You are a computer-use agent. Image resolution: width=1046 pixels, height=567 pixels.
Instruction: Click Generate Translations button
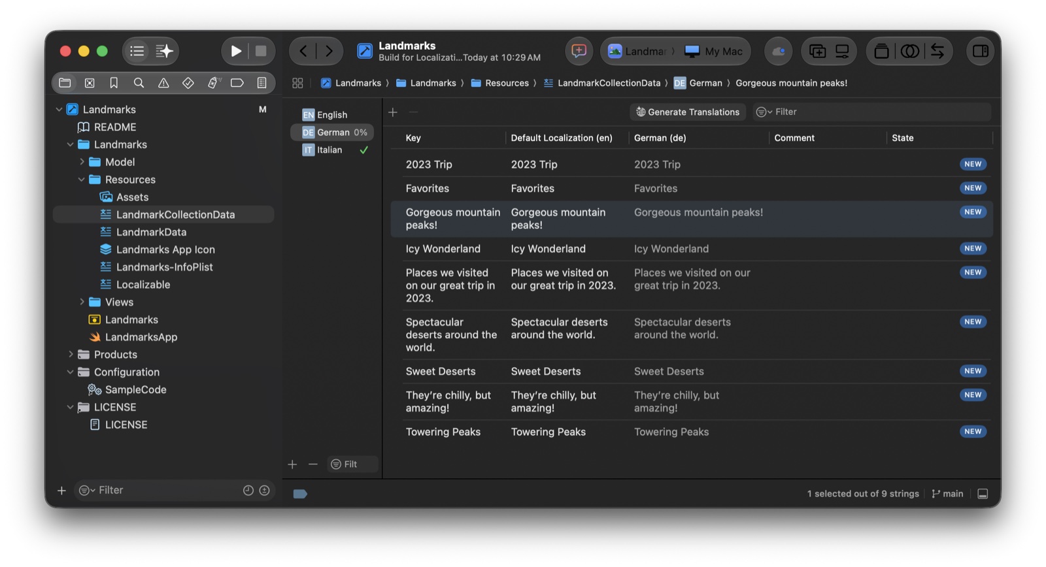click(688, 112)
